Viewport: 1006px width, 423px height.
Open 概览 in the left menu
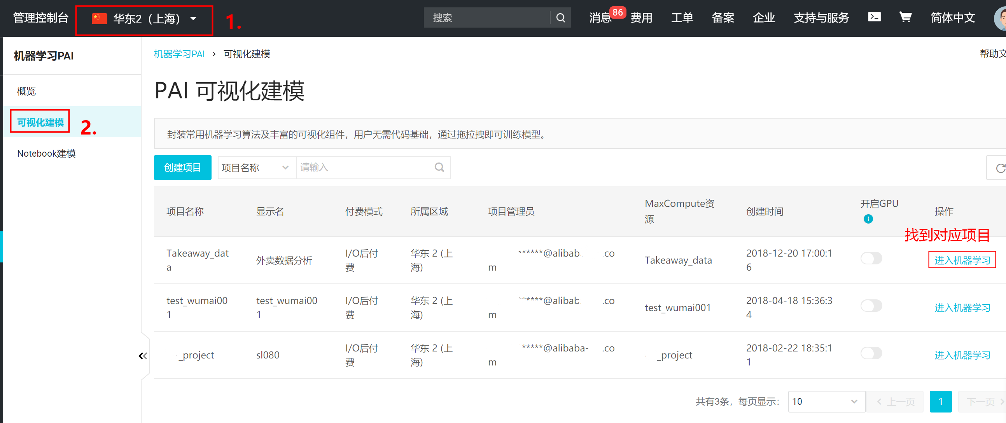coord(26,91)
